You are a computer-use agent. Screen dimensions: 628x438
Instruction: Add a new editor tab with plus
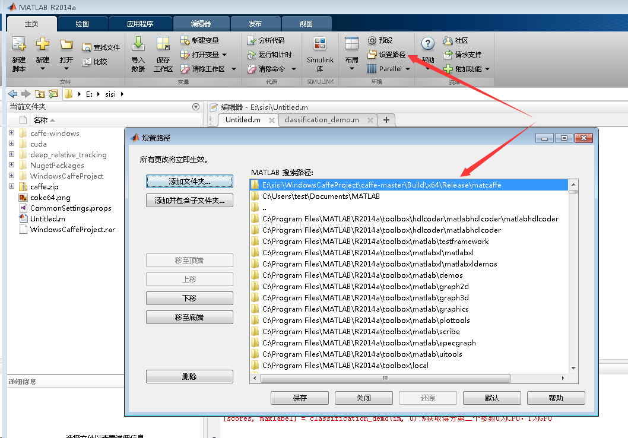coord(386,120)
